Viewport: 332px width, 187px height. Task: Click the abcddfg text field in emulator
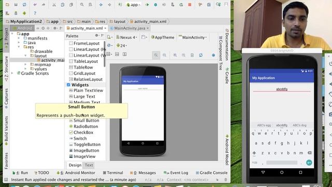(282, 89)
